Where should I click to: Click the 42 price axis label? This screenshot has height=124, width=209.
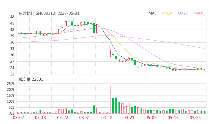pos(12,30)
